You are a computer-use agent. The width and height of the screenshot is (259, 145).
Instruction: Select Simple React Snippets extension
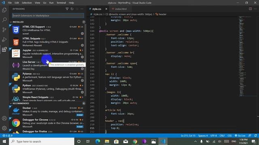pyautogui.click(x=47, y=98)
